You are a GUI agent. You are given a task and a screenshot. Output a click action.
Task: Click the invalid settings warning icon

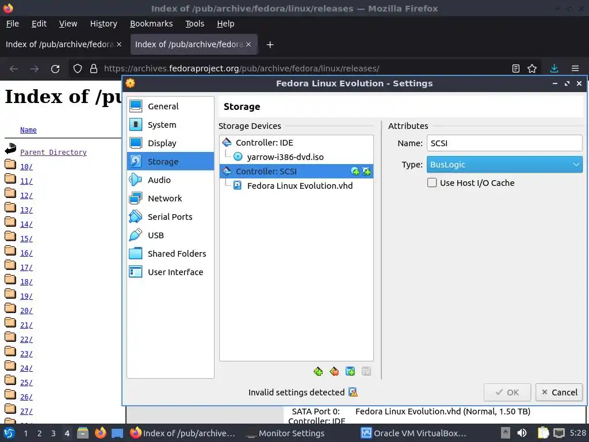[353, 393]
